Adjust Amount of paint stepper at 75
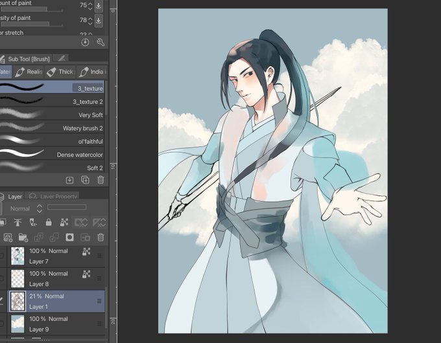Screen dimensions: 441x343 click(x=90, y=6)
